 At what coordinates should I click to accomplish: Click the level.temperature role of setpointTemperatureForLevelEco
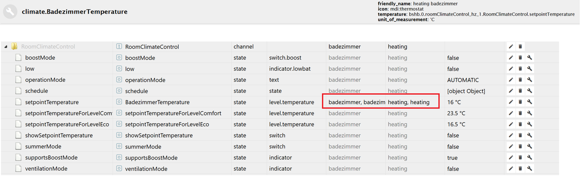[x=291, y=124]
